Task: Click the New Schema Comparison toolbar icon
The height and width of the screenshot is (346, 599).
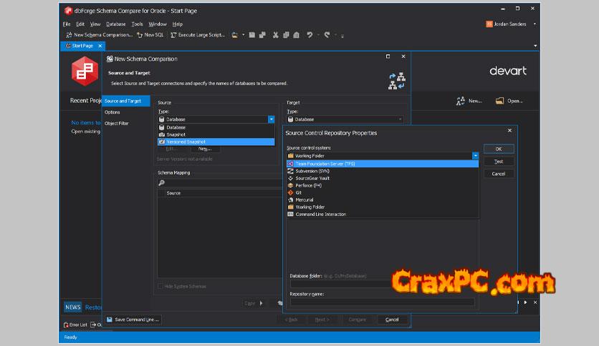Action: pos(68,34)
